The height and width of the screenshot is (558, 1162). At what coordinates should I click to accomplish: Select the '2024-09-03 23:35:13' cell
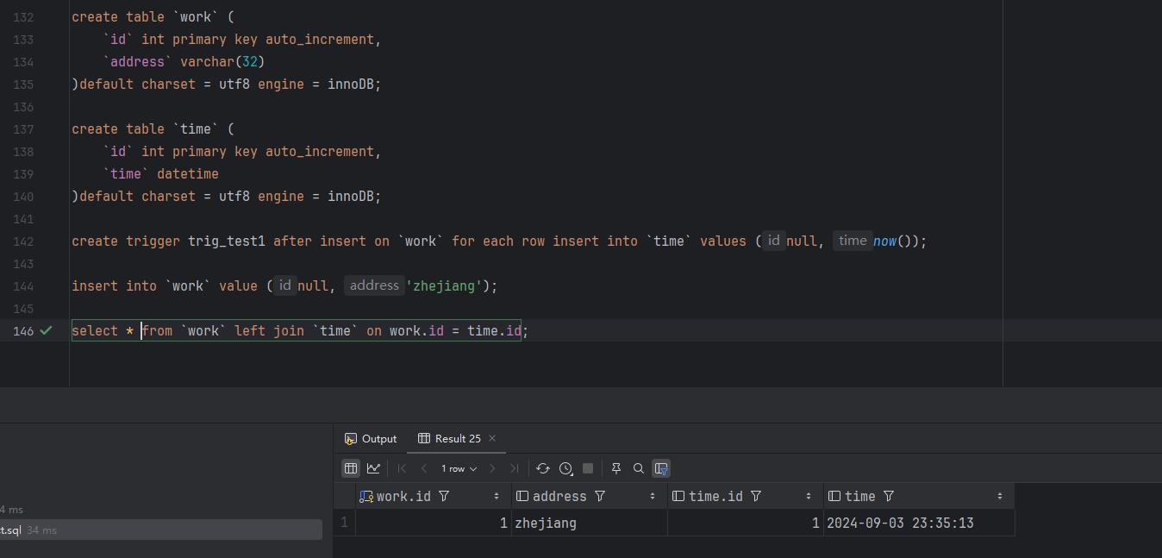(919, 523)
